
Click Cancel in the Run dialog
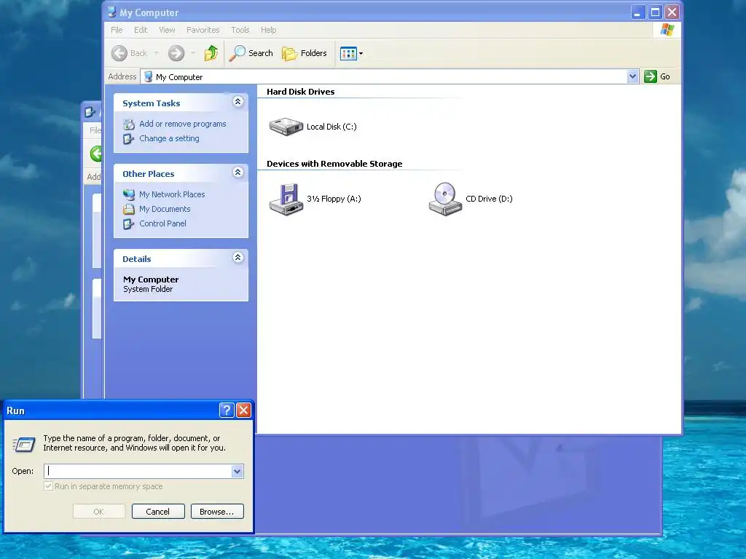[x=158, y=512]
